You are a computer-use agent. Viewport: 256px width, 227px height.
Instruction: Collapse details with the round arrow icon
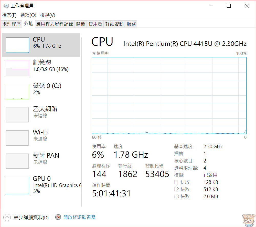pyautogui.click(x=7, y=217)
